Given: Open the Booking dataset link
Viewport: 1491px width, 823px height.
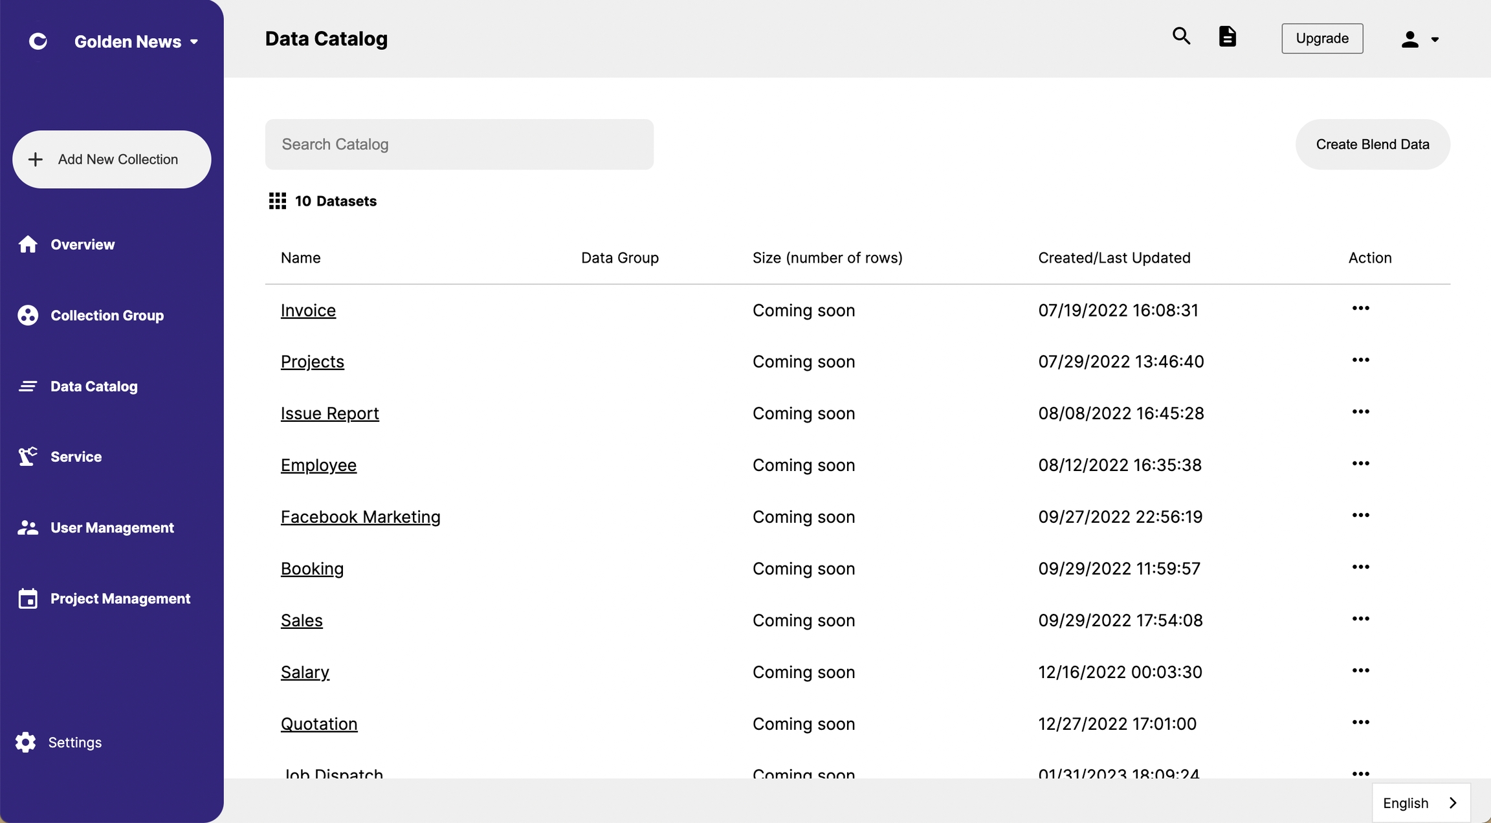Looking at the screenshot, I should (312, 569).
